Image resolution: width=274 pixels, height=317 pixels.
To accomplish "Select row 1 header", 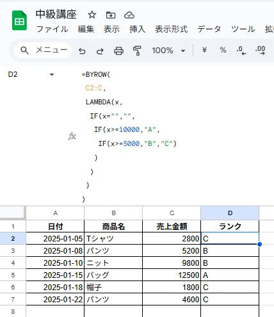I will click(x=13, y=226).
